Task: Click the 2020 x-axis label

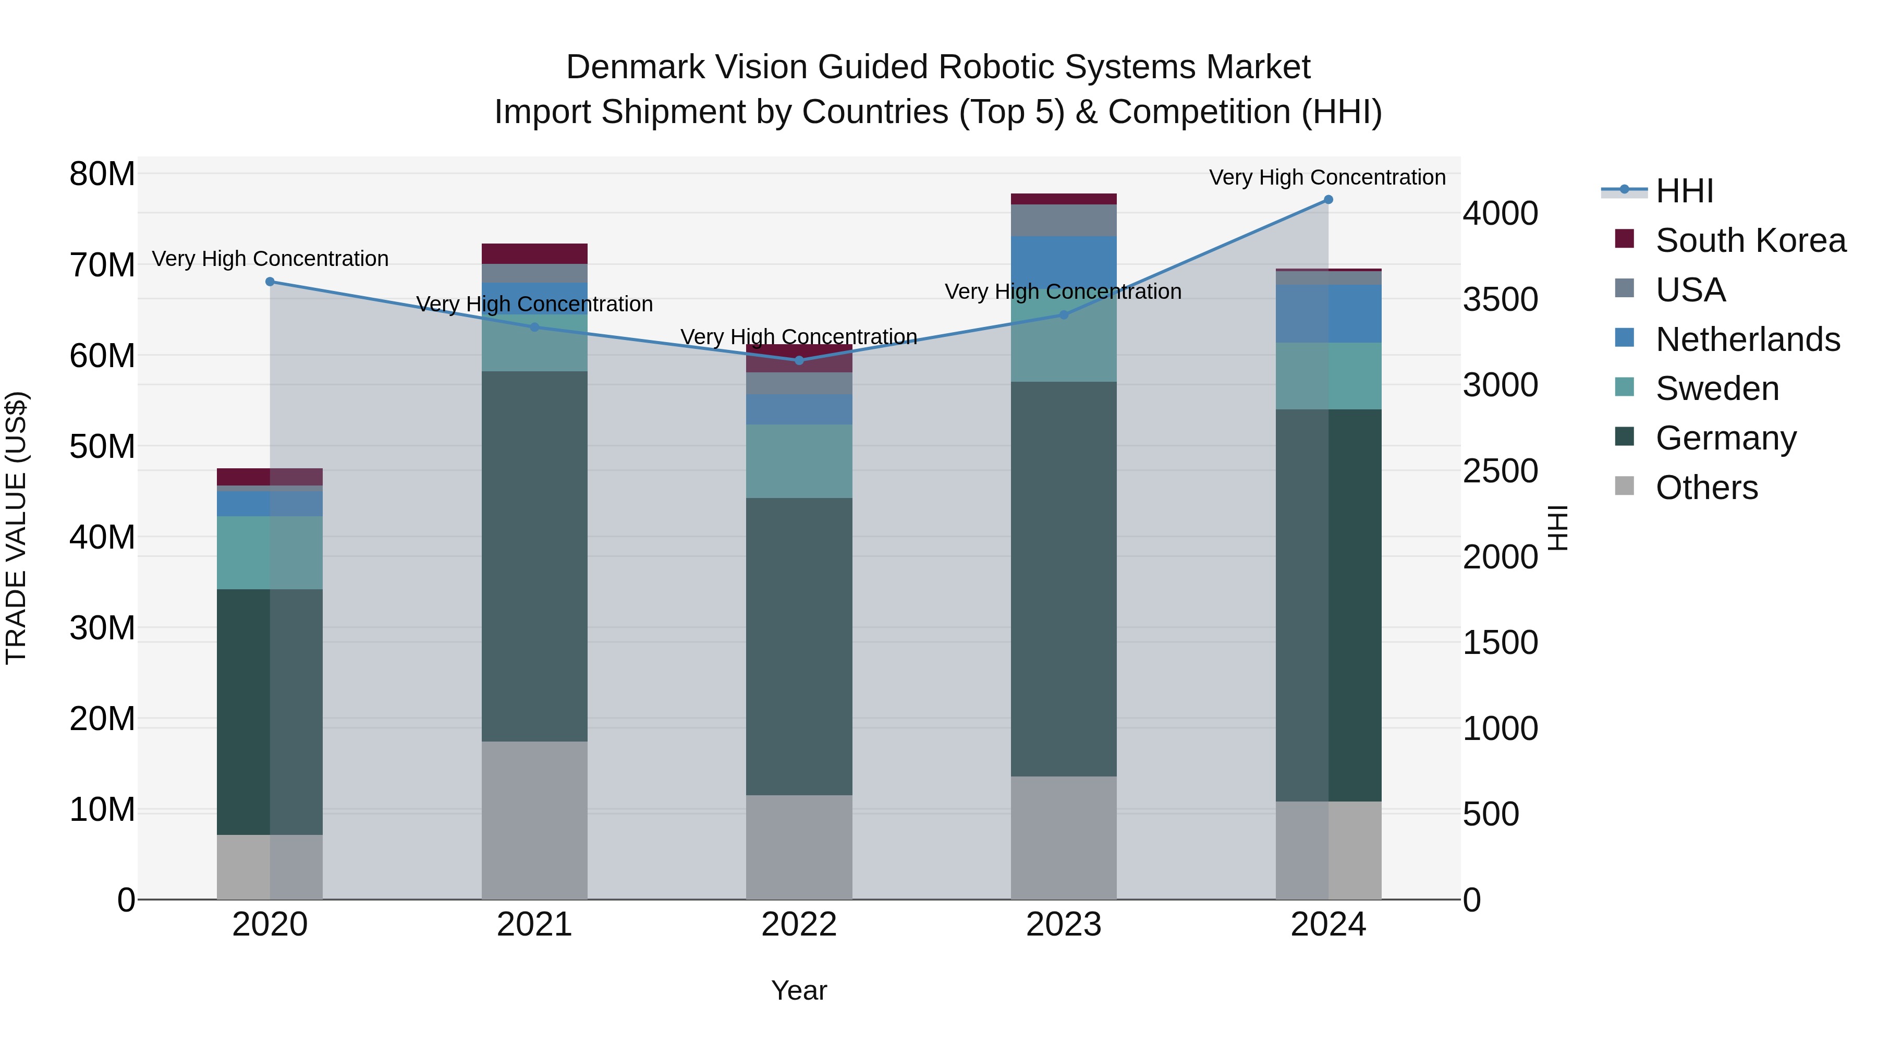Action: coord(270,925)
